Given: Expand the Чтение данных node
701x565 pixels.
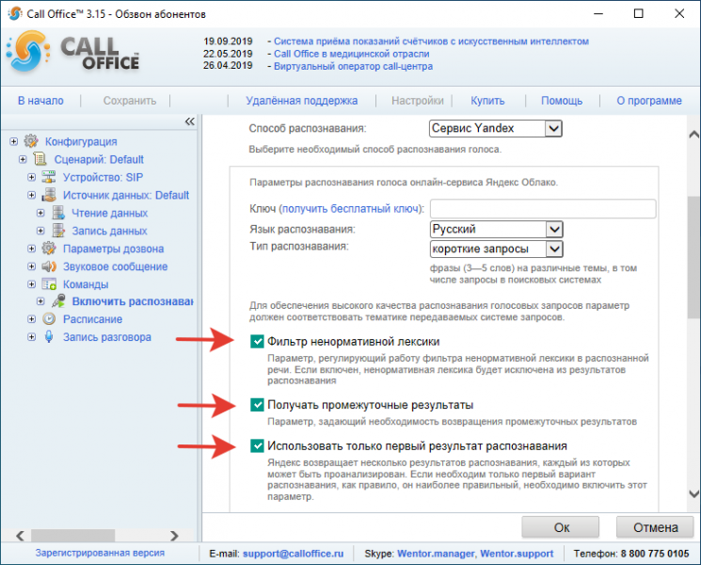Looking at the screenshot, I should click(x=40, y=213).
